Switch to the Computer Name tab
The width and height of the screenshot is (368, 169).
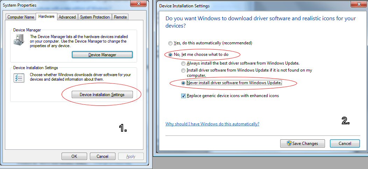(21, 17)
